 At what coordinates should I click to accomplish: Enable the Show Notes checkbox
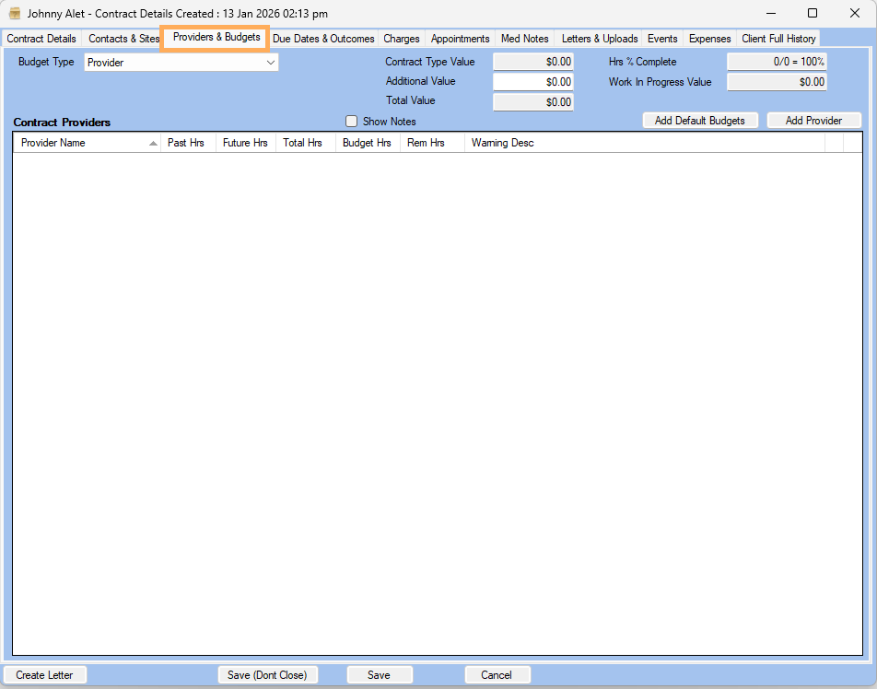pyautogui.click(x=351, y=122)
